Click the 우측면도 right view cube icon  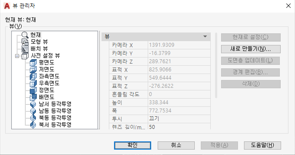point(33,83)
